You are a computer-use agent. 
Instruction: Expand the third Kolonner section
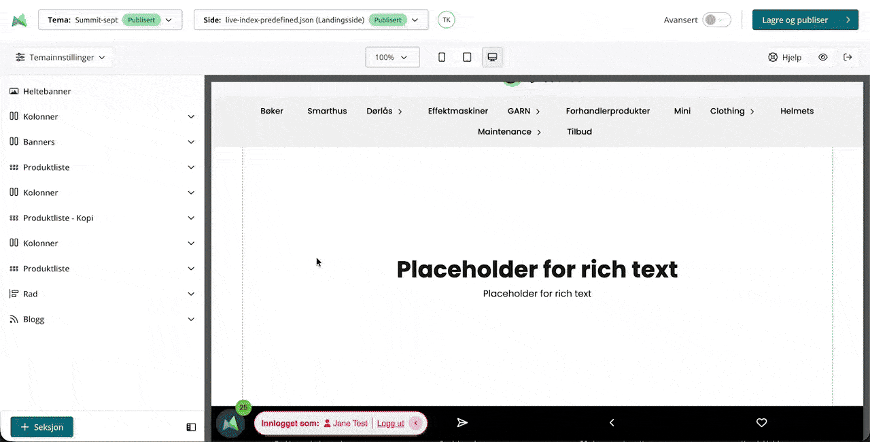coord(191,243)
